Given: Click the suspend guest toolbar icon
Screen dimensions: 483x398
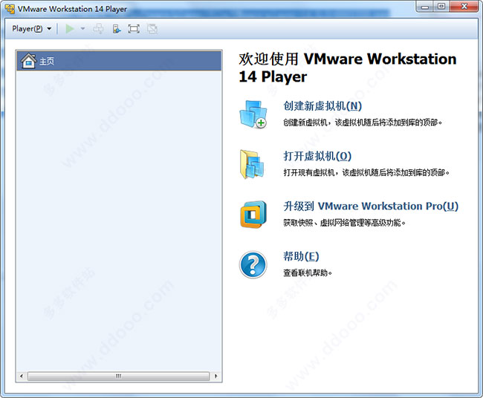Looking at the screenshot, I should [x=117, y=29].
